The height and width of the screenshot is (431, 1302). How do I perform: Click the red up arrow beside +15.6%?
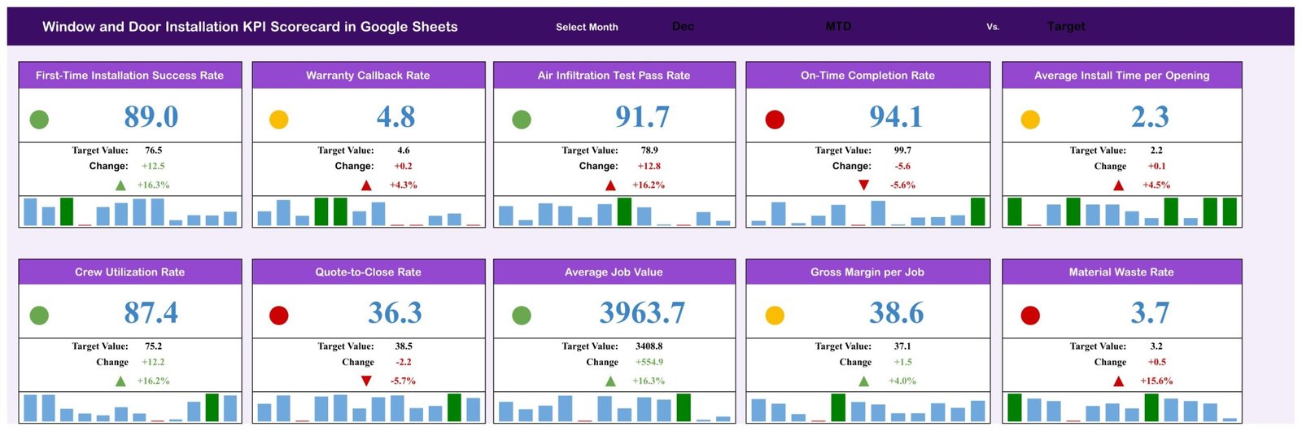tap(1119, 381)
